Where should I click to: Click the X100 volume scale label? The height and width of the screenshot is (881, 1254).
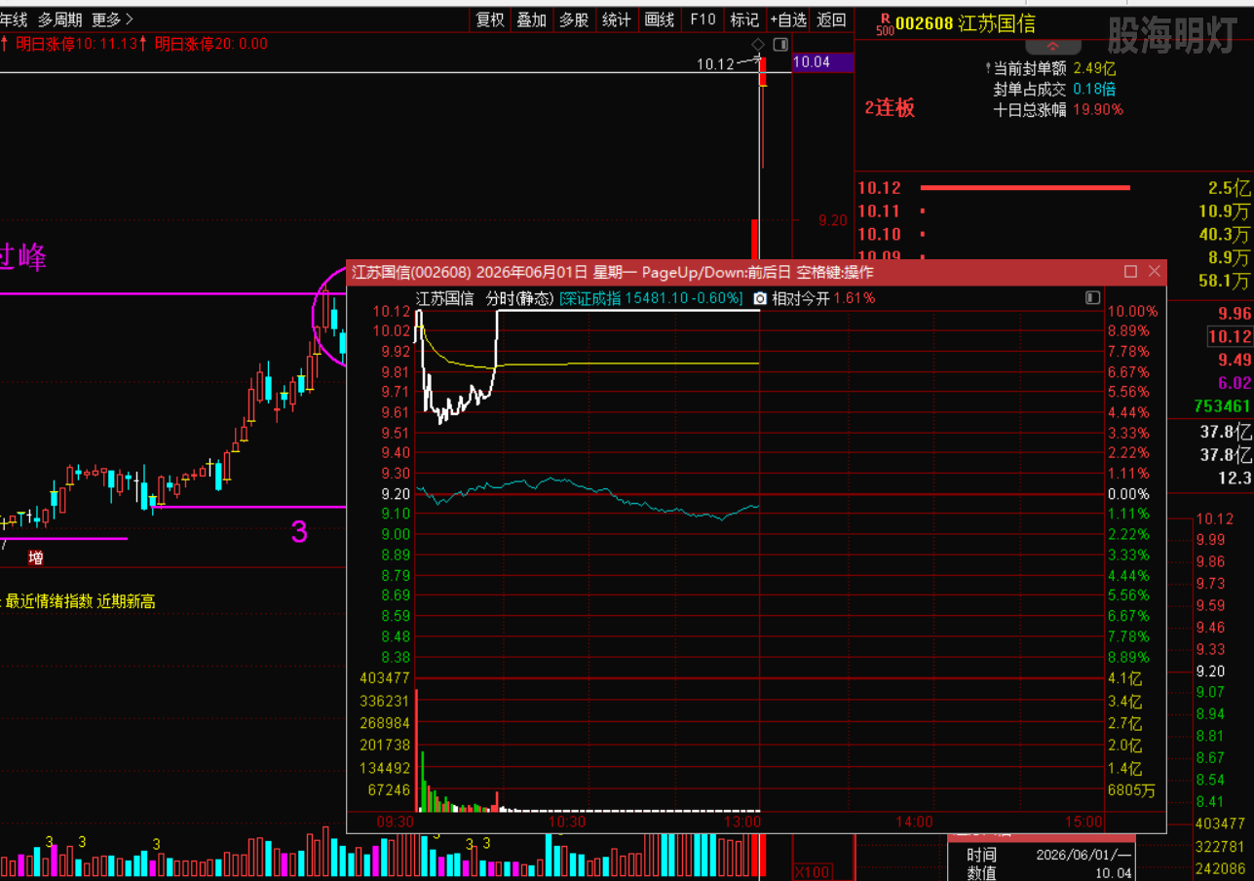tap(813, 871)
